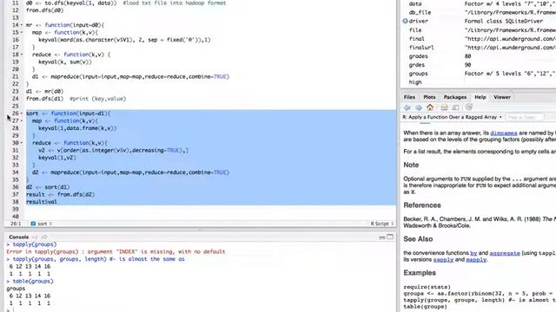Click the cursor position 26:1 indicator

[x=16, y=224]
